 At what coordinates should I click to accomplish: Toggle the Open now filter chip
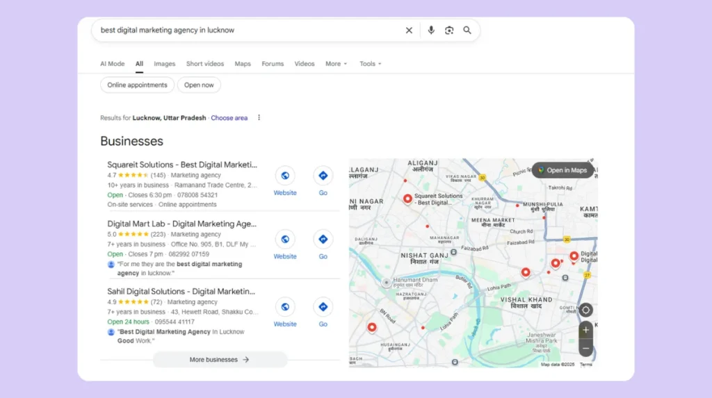tap(199, 85)
